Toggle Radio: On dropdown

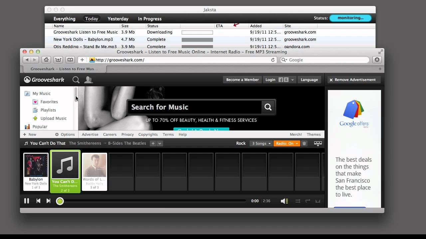pos(287,143)
